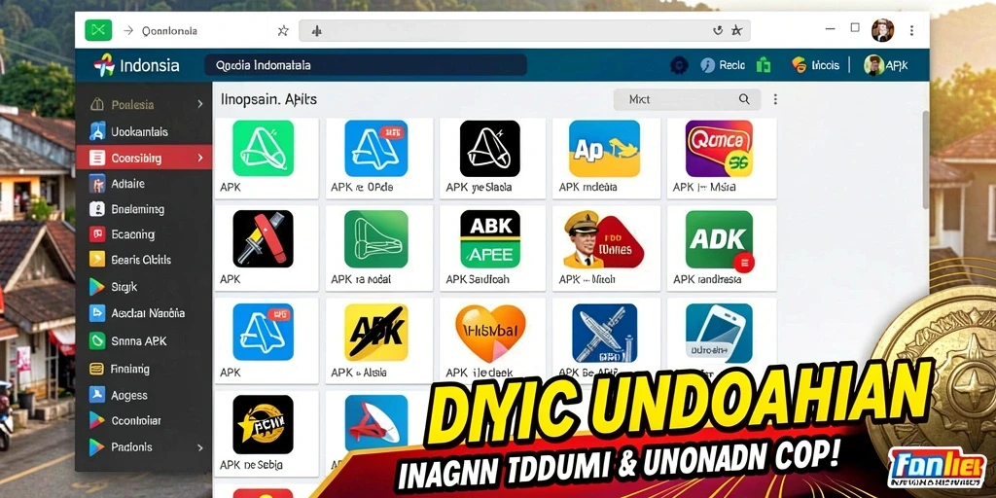Open the Mocis header item

click(x=816, y=65)
